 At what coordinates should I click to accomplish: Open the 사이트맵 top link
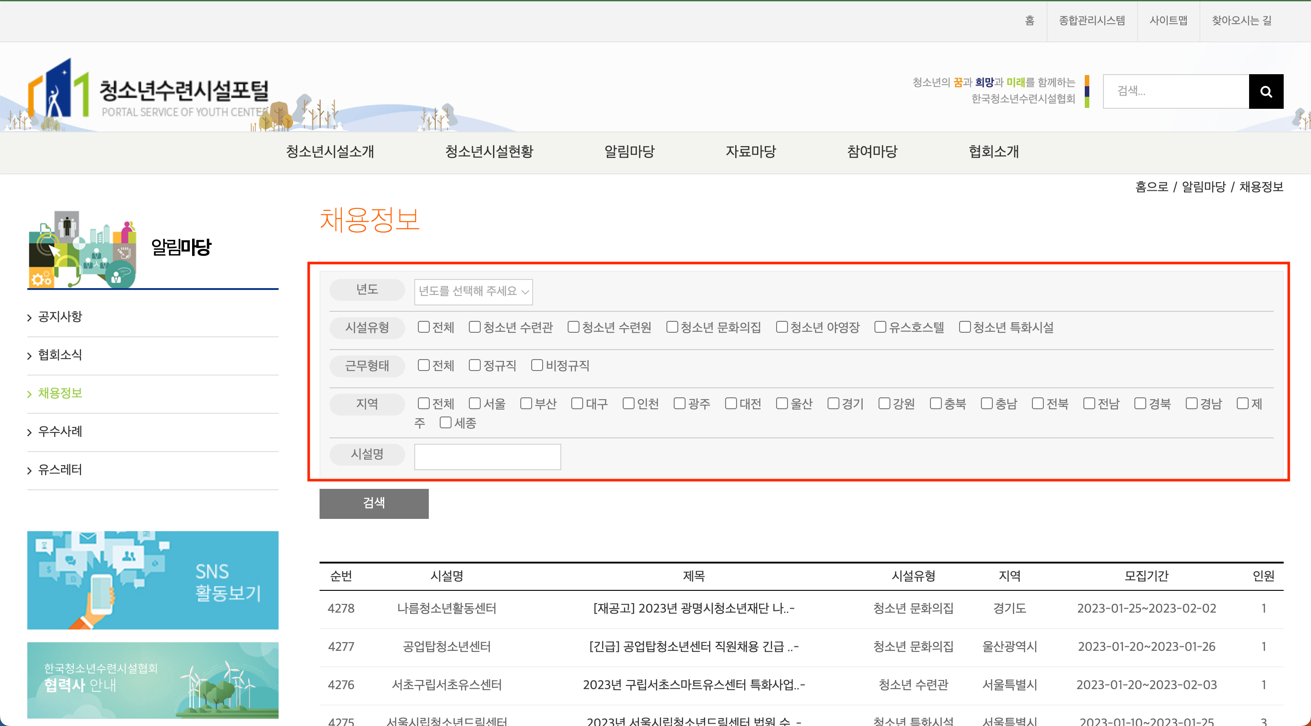pos(1168,20)
